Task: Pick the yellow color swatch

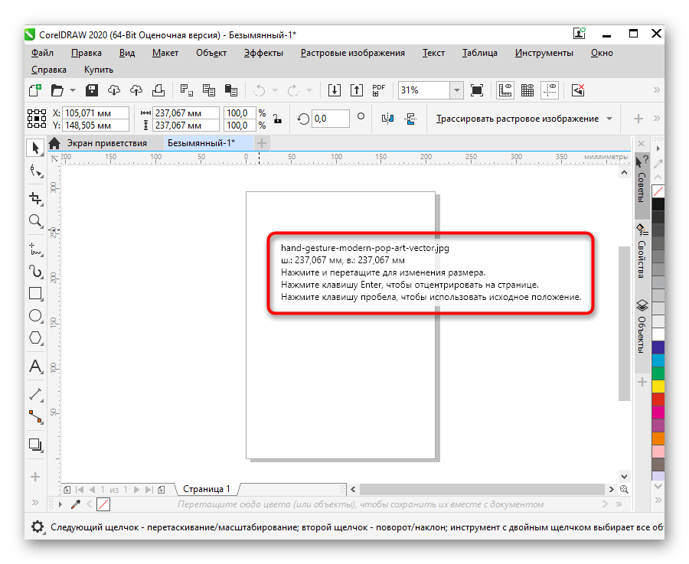Action: [658, 386]
